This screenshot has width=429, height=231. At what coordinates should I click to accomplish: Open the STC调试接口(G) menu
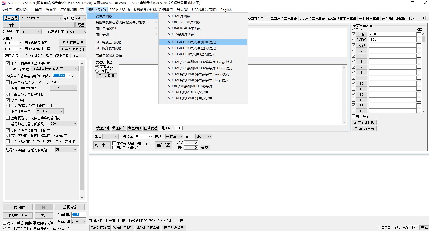72,10
